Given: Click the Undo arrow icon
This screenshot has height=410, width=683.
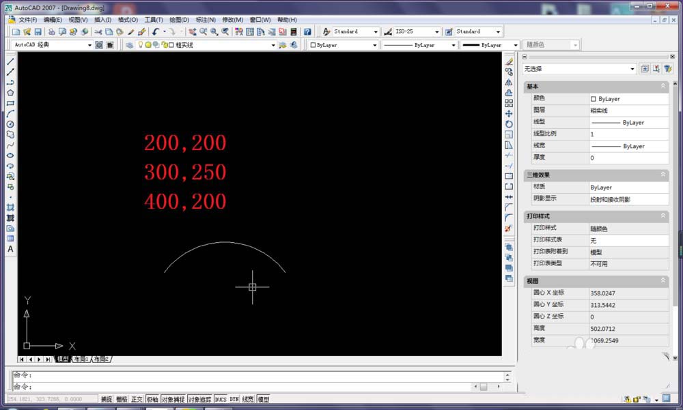Looking at the screenshot, I should pos(156,31).
